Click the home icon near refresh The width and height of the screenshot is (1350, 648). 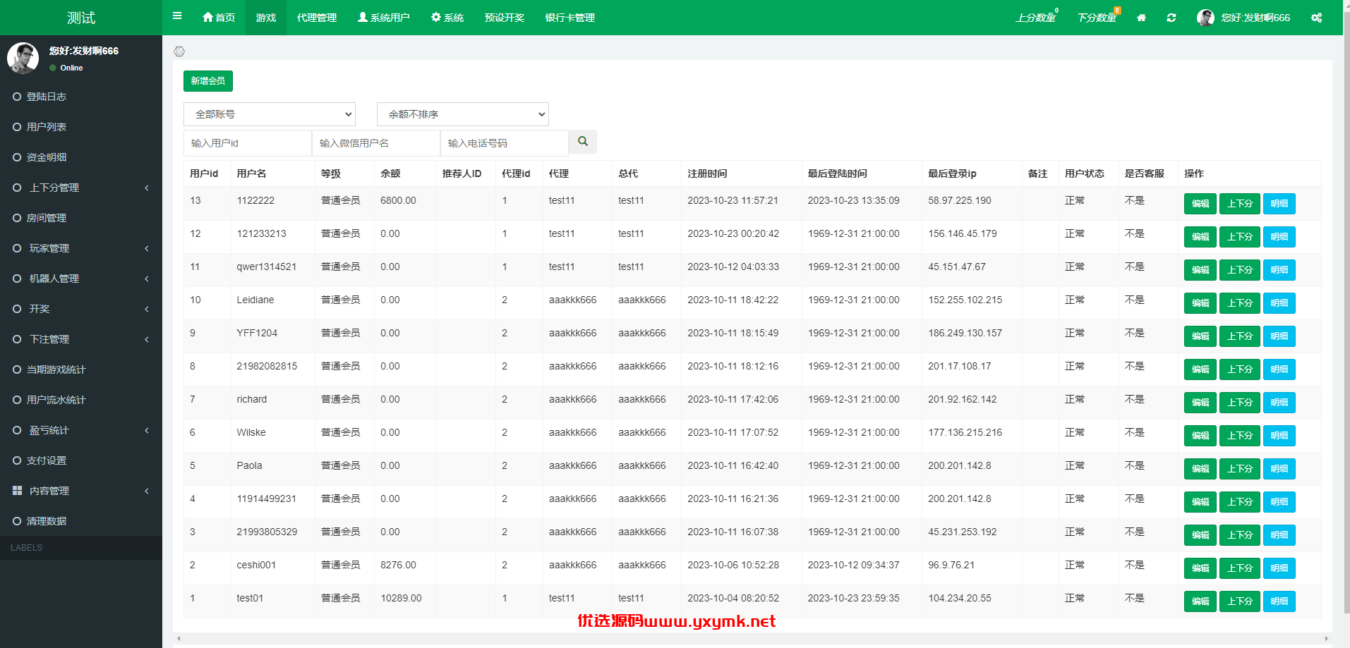pos(1141,18)
